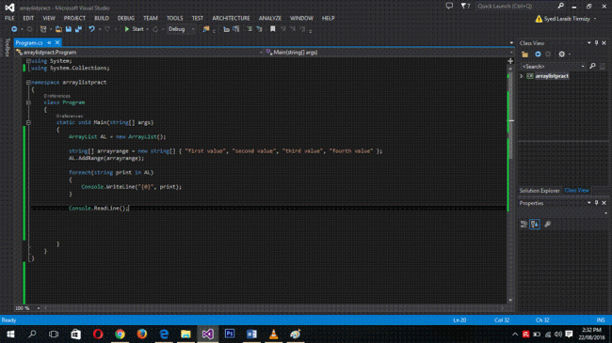This screenshot has width=612, height=343.
Task: Click the Open File folder icon
Action: [x=58, y=29]
